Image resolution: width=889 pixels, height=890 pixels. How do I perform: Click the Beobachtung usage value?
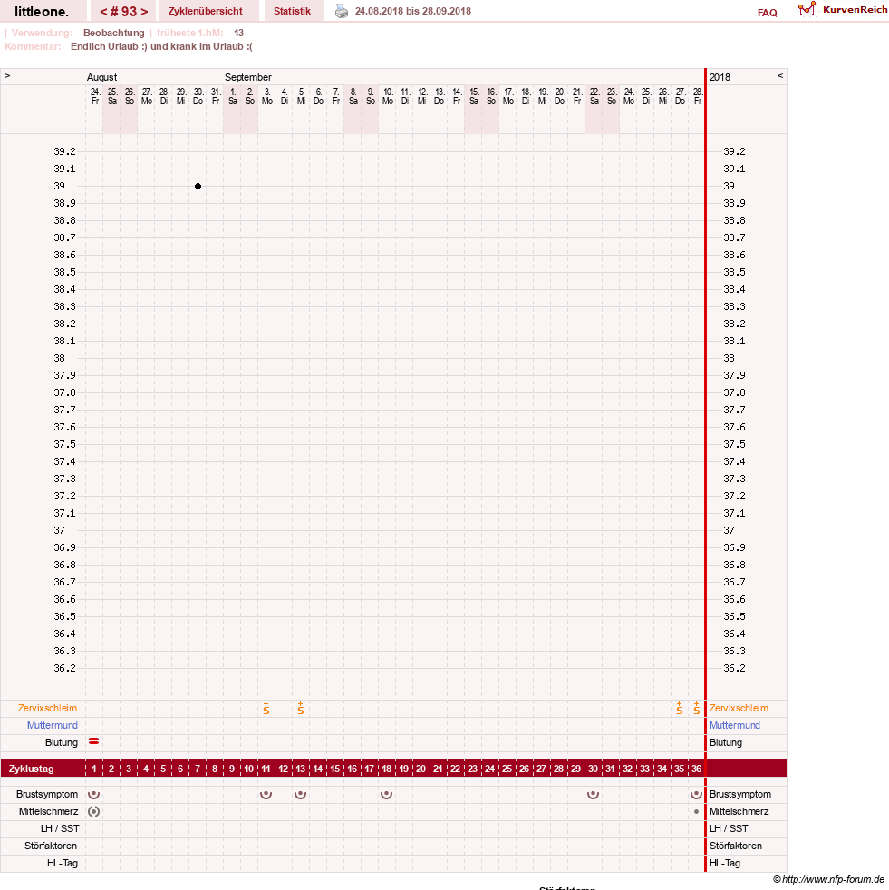click(113, 33)
